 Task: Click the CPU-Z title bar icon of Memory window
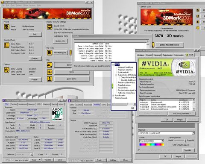click(69, 101)
